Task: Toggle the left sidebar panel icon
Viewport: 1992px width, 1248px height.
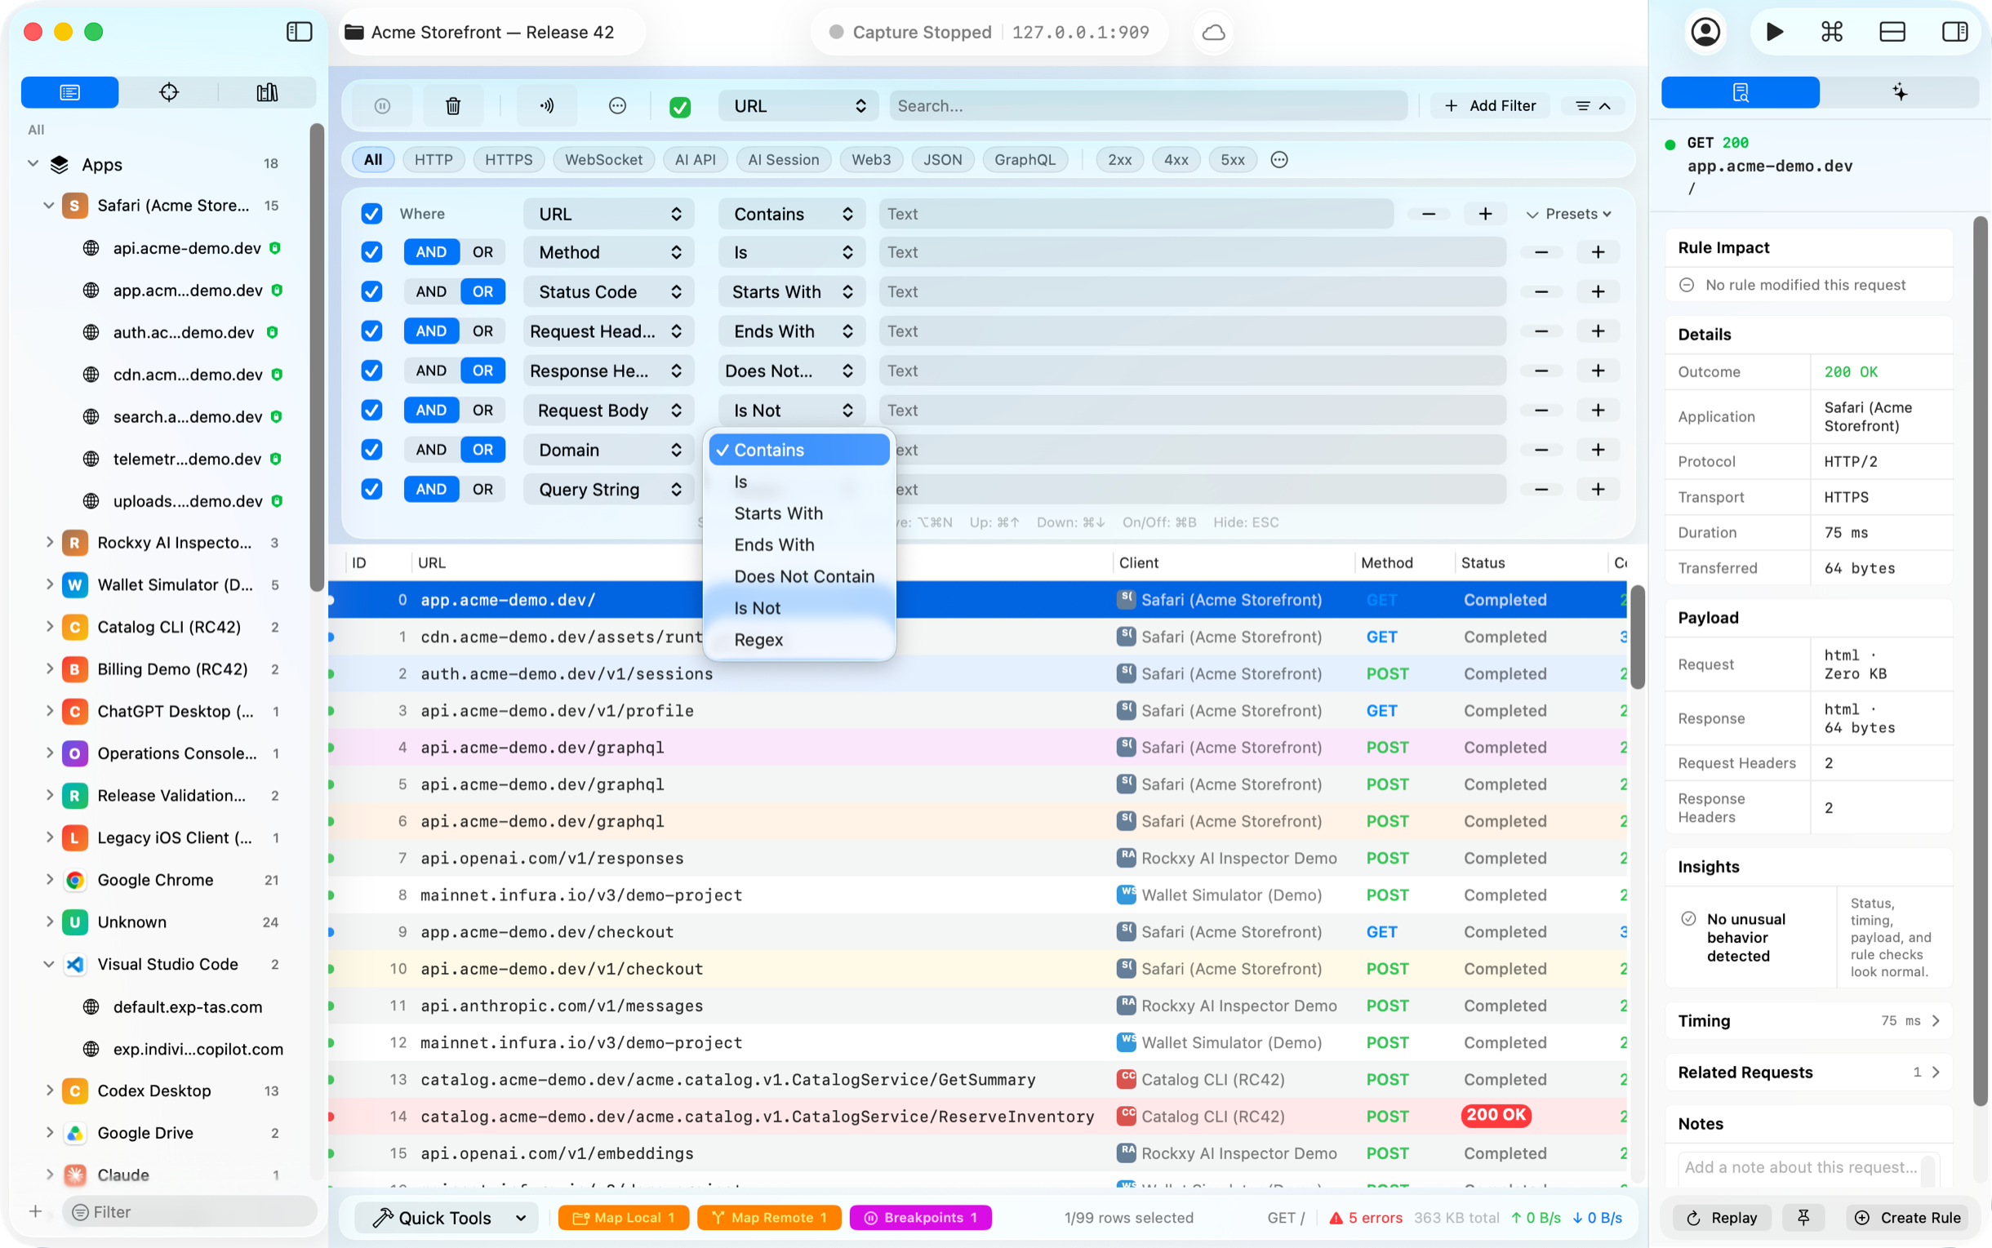Action: pyautogui.click(x=299, y=32)
